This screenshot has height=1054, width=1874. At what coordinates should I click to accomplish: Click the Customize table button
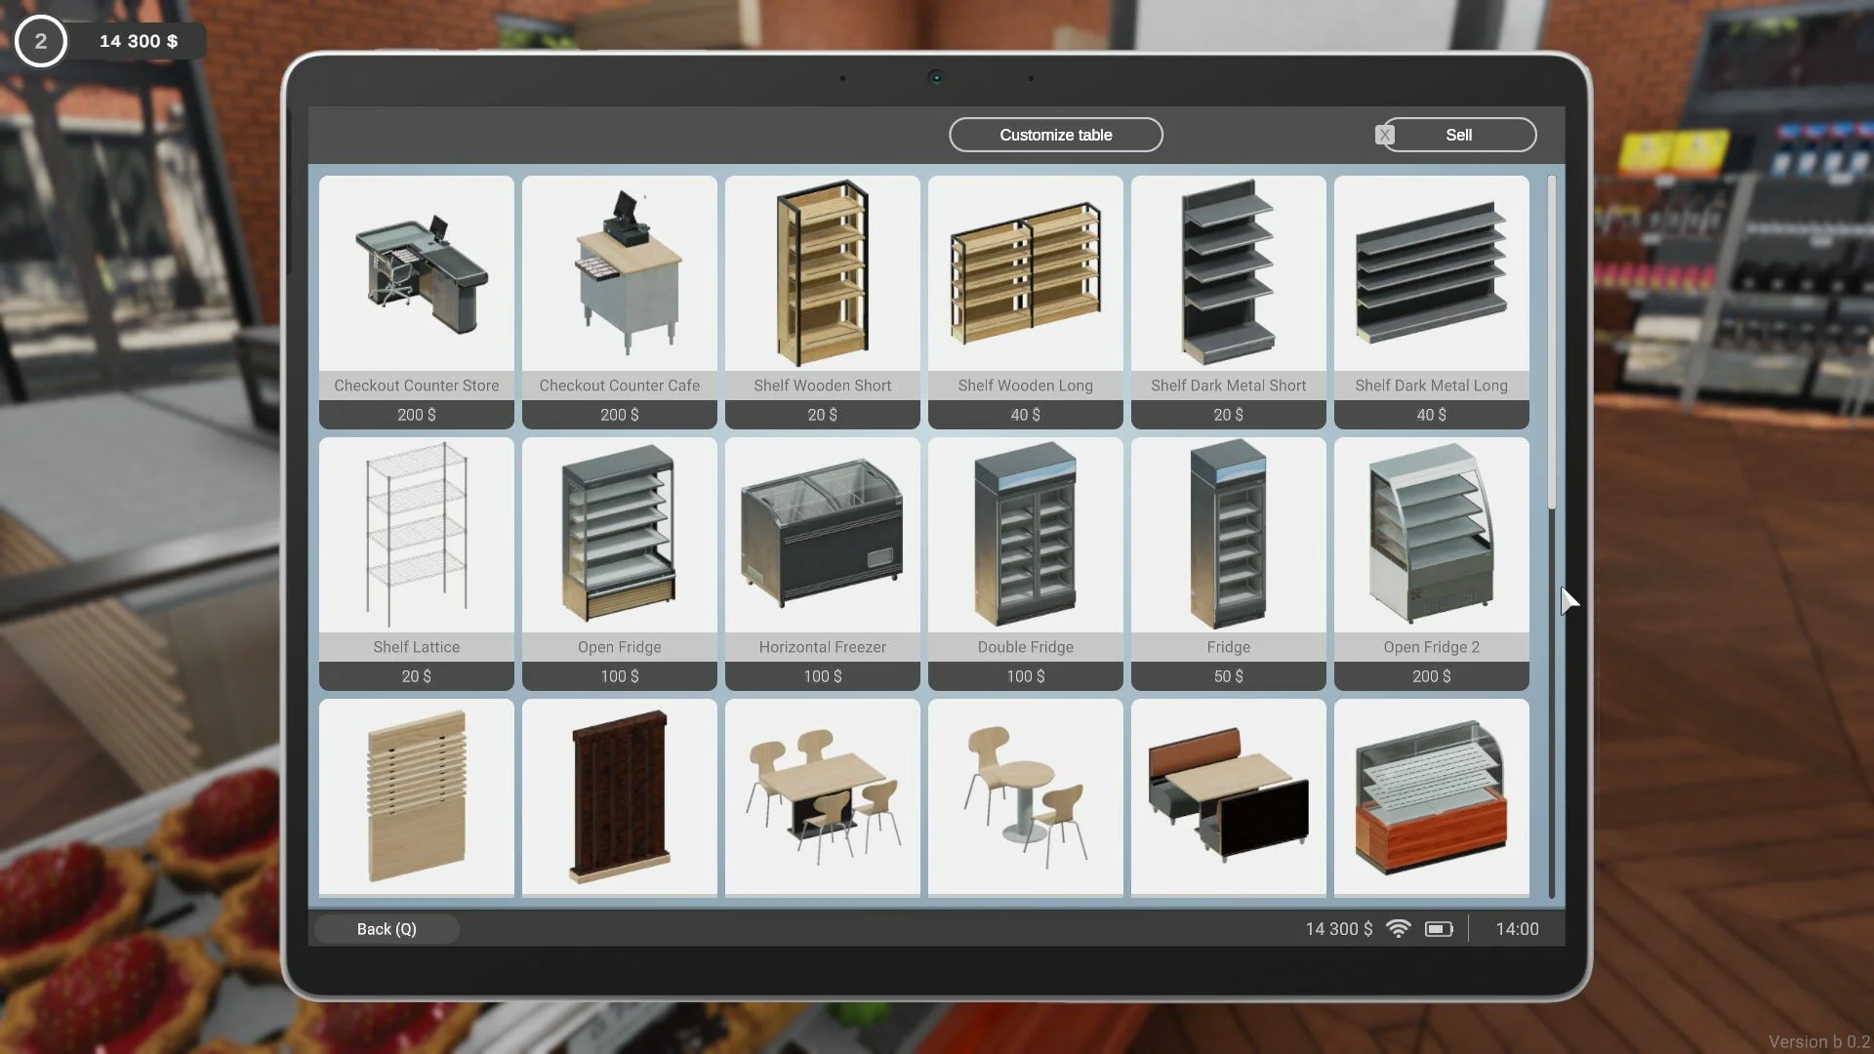(x=1055, y=134)
